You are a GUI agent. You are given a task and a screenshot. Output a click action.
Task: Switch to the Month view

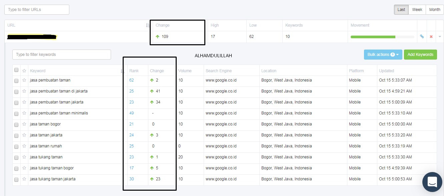434,10
